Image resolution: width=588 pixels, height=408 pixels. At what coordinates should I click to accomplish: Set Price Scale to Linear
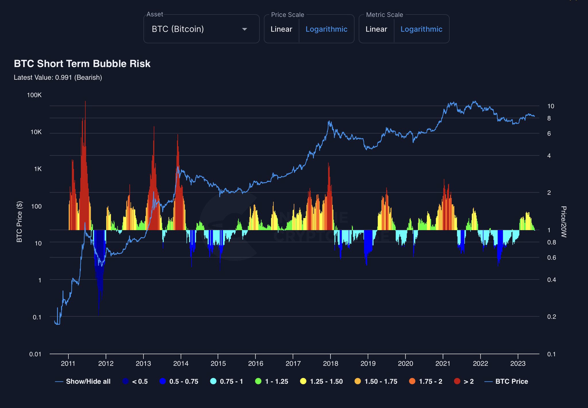tap(281, 29)
